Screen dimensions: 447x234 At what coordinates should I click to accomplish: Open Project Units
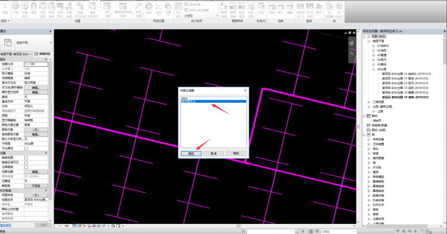[60, 10]
